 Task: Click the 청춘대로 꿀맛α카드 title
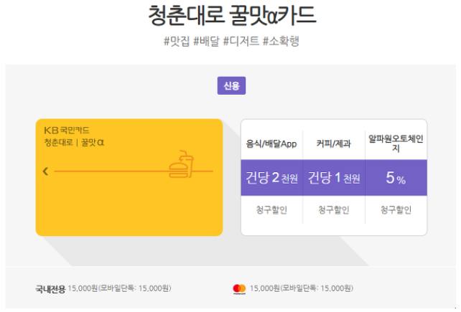232,15
